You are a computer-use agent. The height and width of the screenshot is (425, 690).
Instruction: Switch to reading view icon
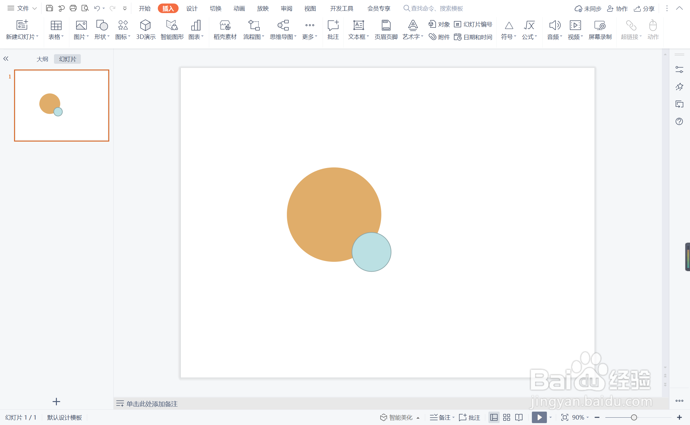click(519, 417)
